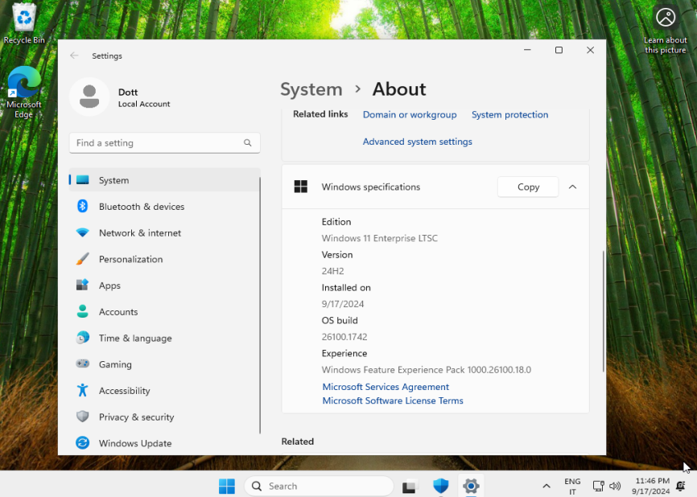Click the Settings gear on taskbar

pos(471,486)
